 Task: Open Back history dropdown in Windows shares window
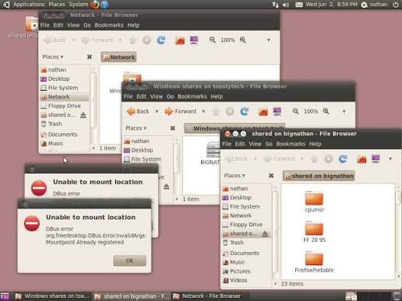pyautogui.click(x=157, y=111)
